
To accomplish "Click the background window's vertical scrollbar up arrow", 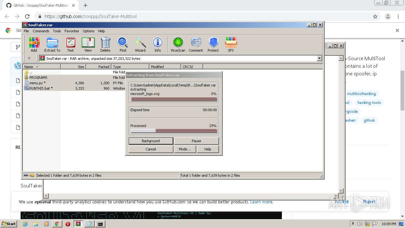I will click(341, 58).
